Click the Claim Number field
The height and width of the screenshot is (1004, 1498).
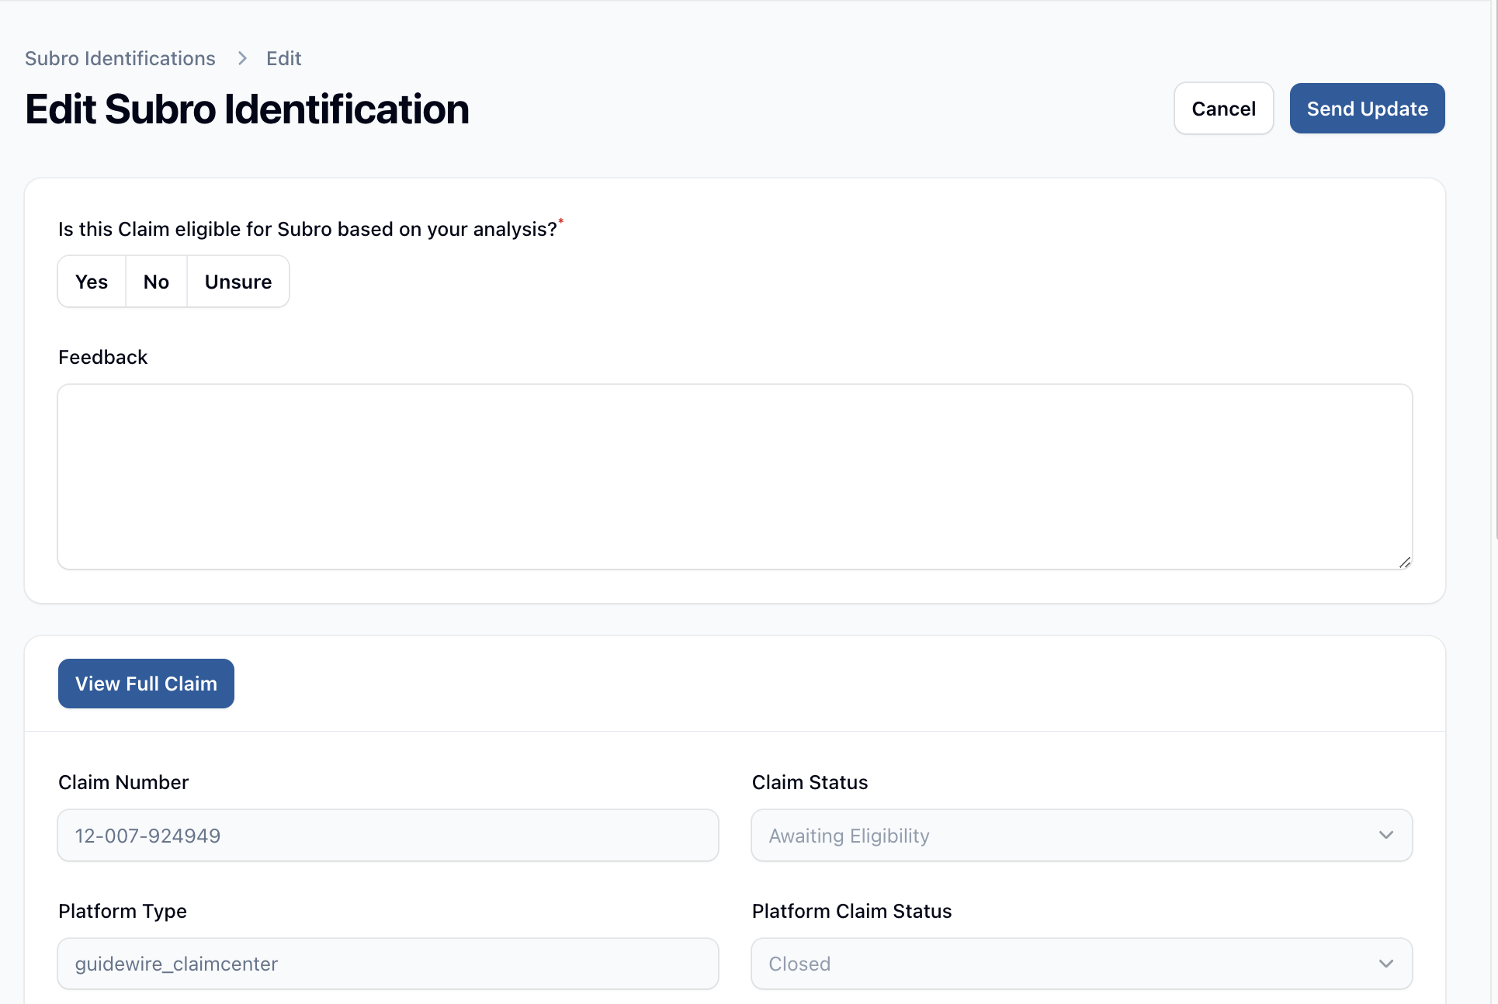point(387,836)
